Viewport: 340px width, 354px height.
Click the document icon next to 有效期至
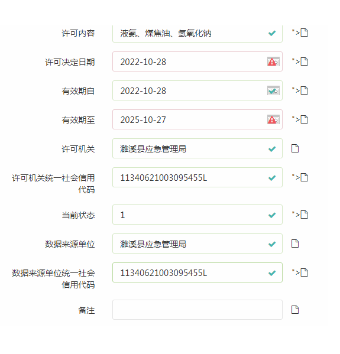305,119
